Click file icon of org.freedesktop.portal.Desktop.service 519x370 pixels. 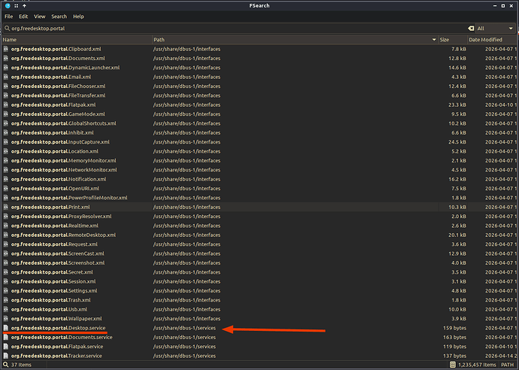point(5,328)
